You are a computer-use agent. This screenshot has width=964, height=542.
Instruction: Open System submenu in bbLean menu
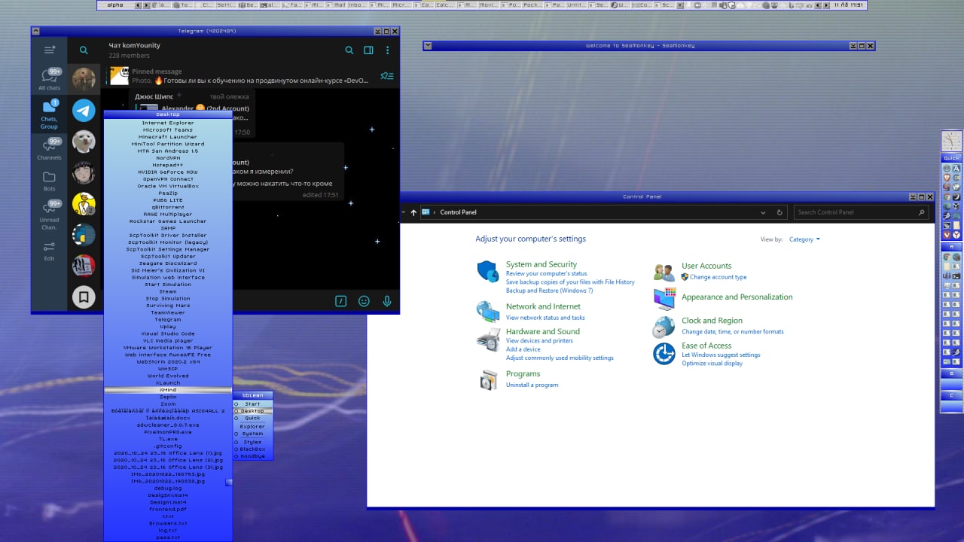252,434
